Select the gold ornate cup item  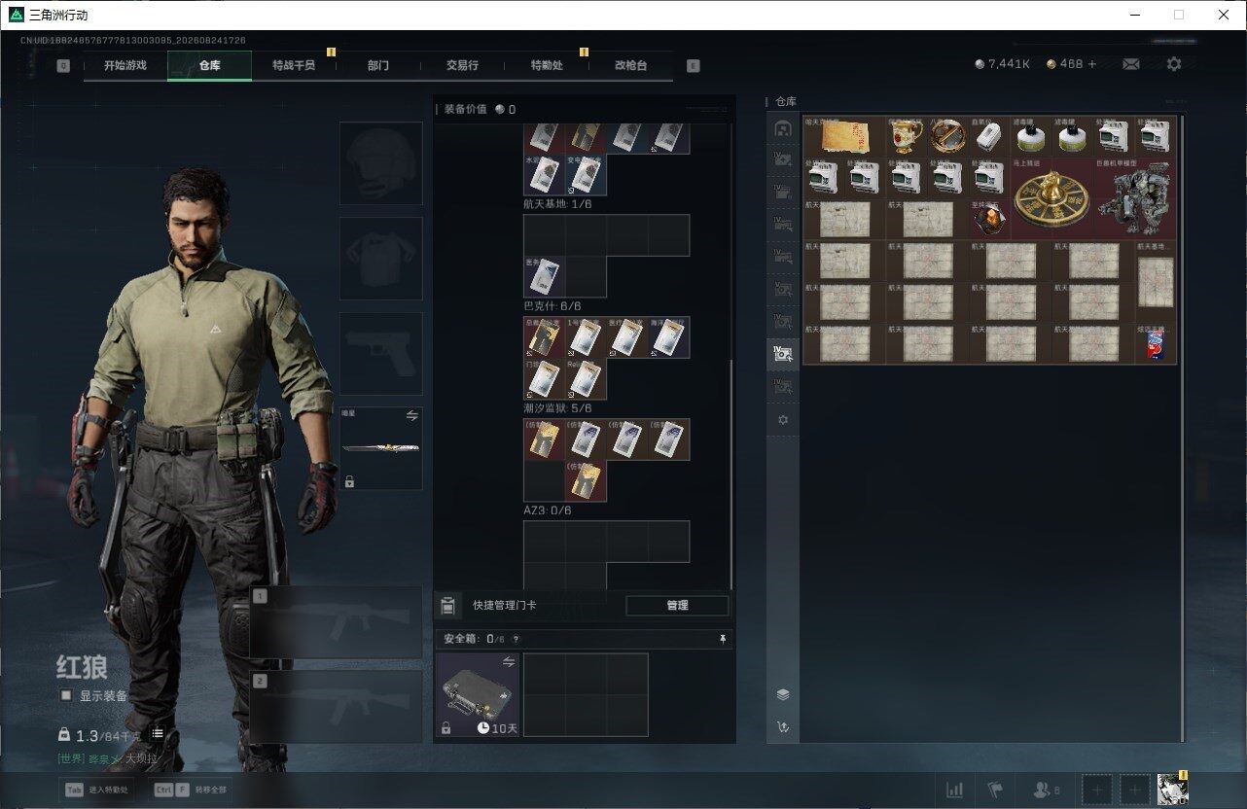pos(907,137)
